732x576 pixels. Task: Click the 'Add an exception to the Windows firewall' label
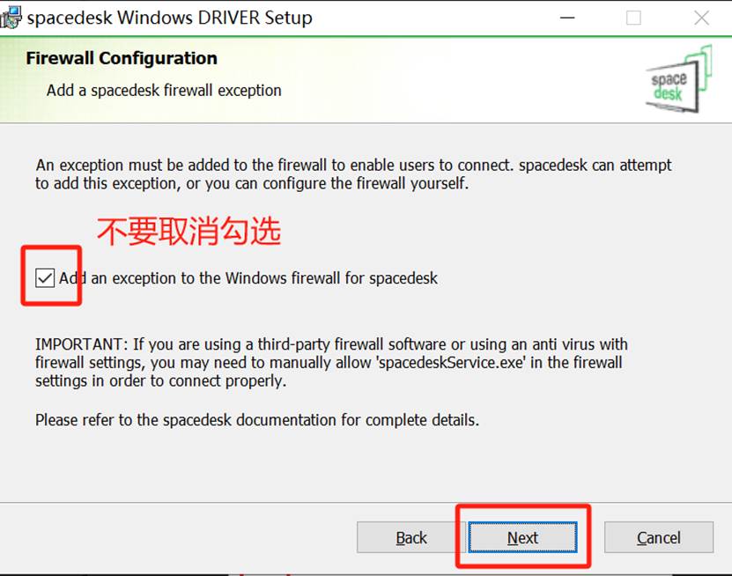(248, 278)
